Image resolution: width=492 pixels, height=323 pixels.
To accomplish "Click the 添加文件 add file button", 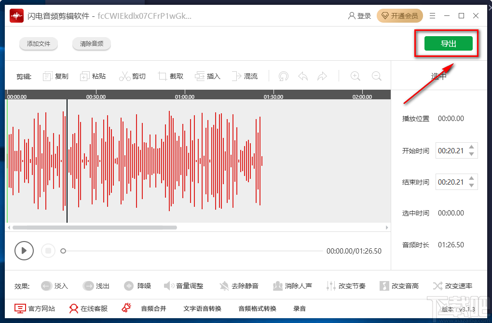I will click(39, 43).
